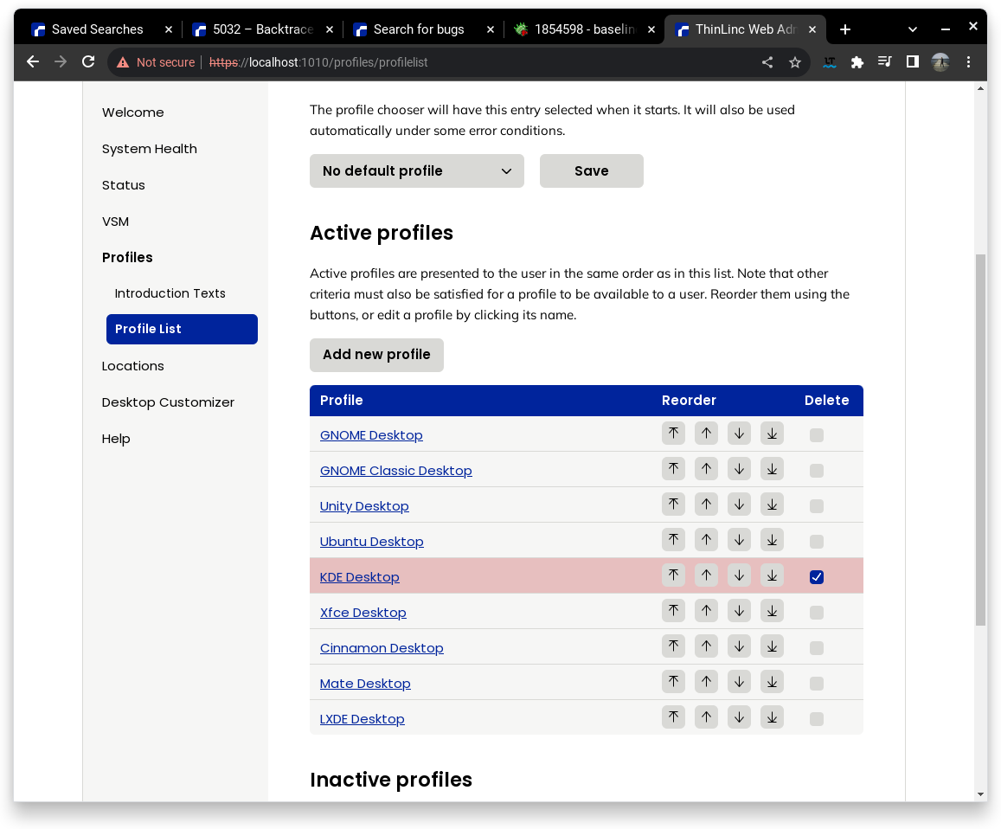Viewport: 1001px width, 829px height.
Task: Open the LXDE Desktop profile link
Action: 362,718
